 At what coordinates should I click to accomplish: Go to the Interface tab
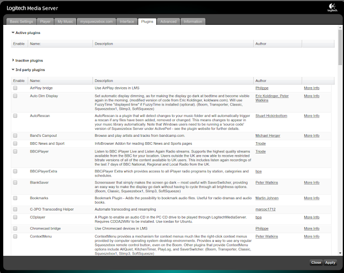[x=127, y=22]
